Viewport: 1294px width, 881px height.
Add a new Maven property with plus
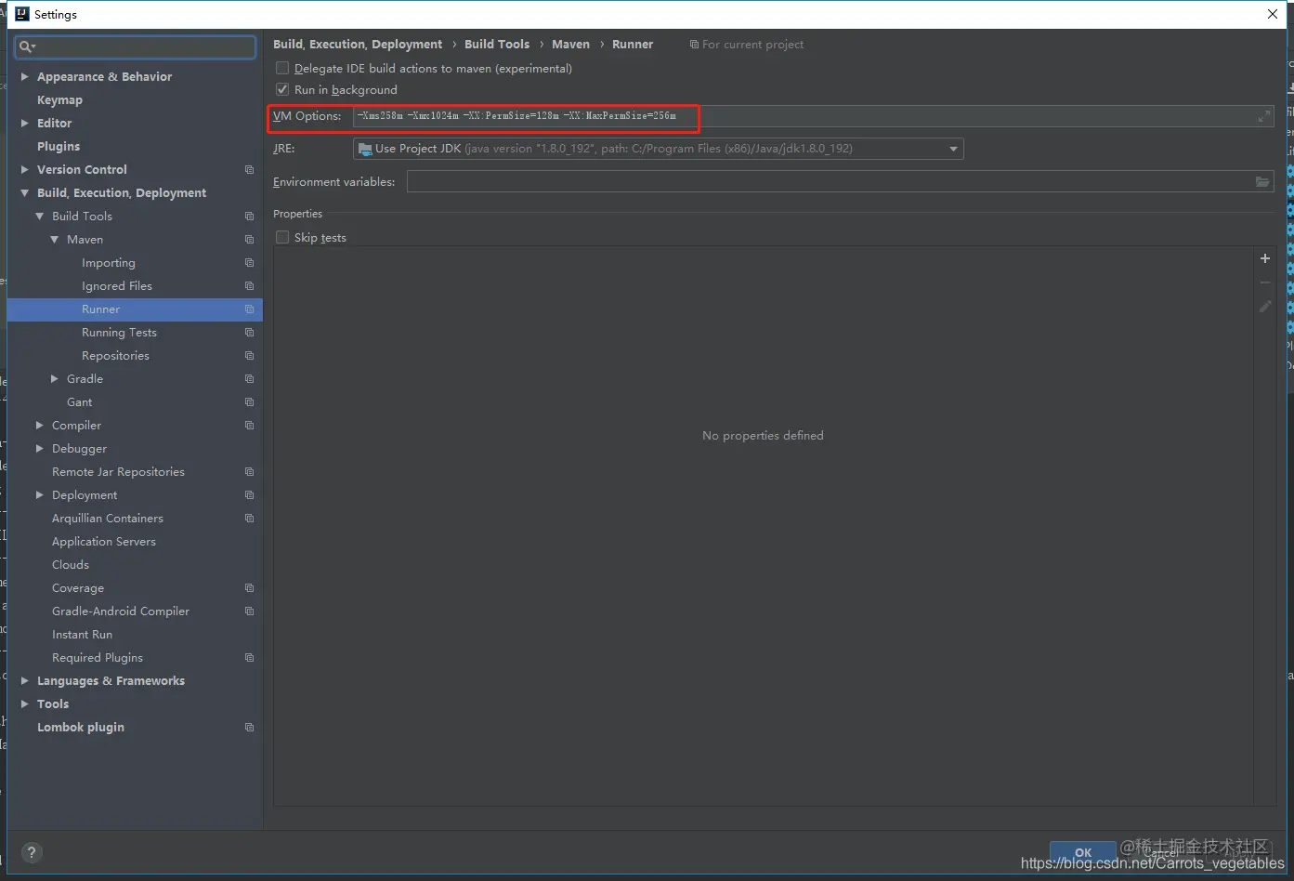[x=1264, y=258]
